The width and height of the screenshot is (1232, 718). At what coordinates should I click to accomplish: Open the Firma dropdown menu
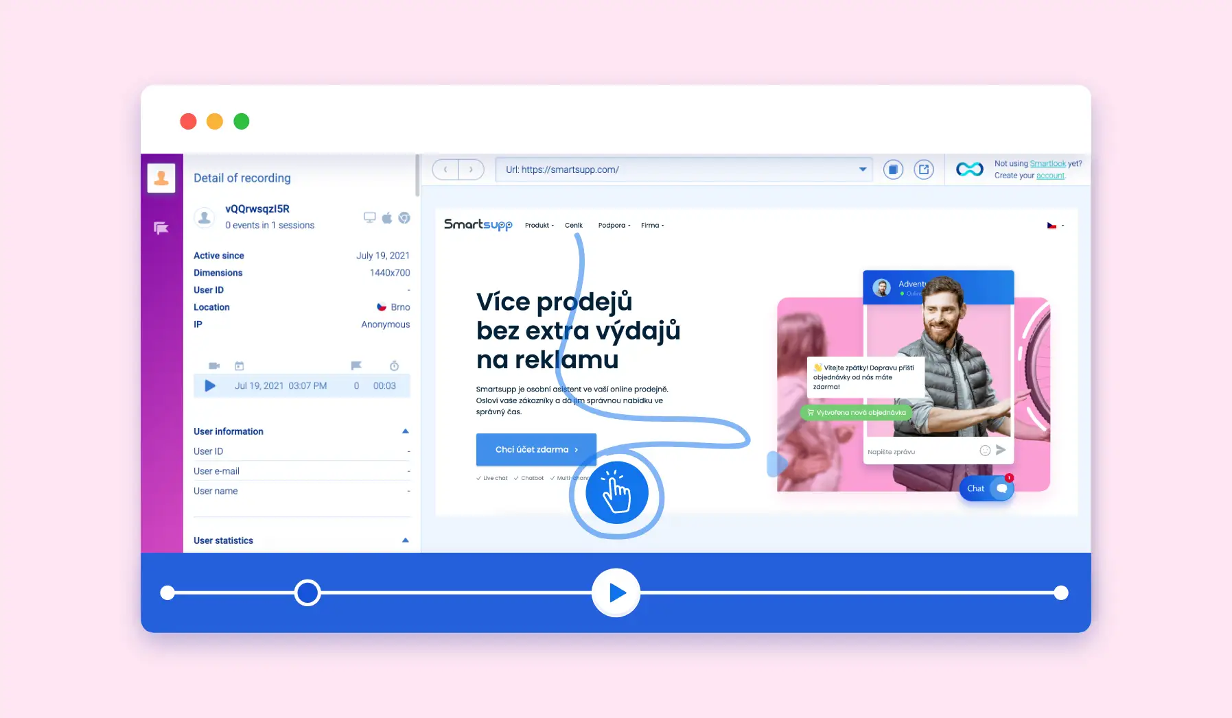(653, 226)
